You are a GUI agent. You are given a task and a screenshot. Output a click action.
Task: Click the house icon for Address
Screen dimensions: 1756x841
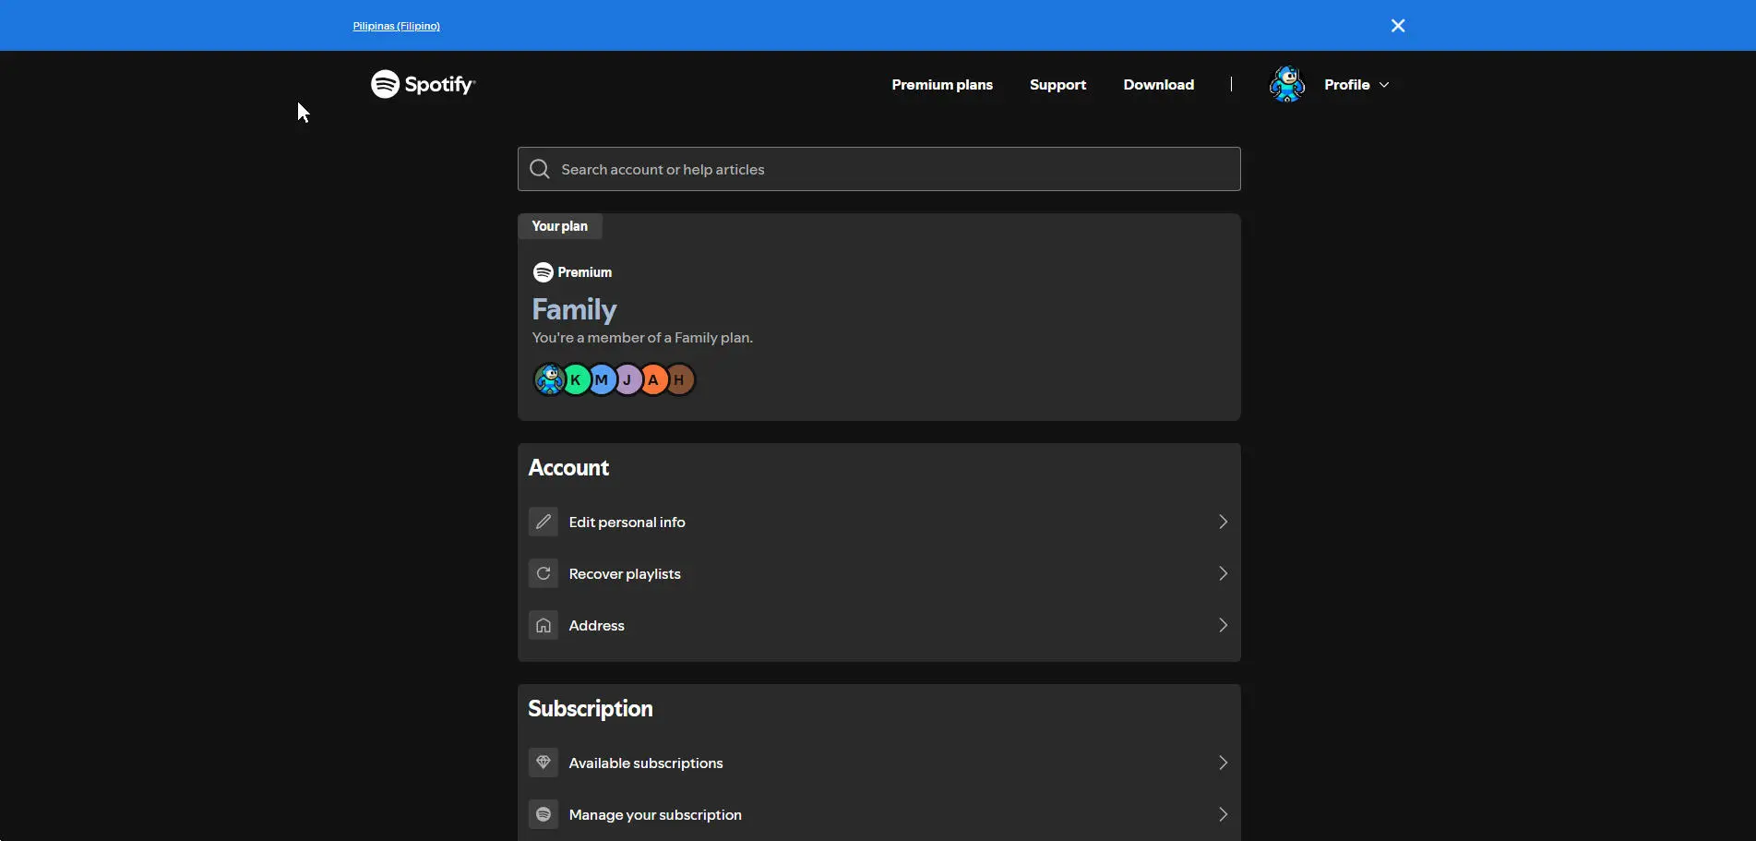(544, 625)
